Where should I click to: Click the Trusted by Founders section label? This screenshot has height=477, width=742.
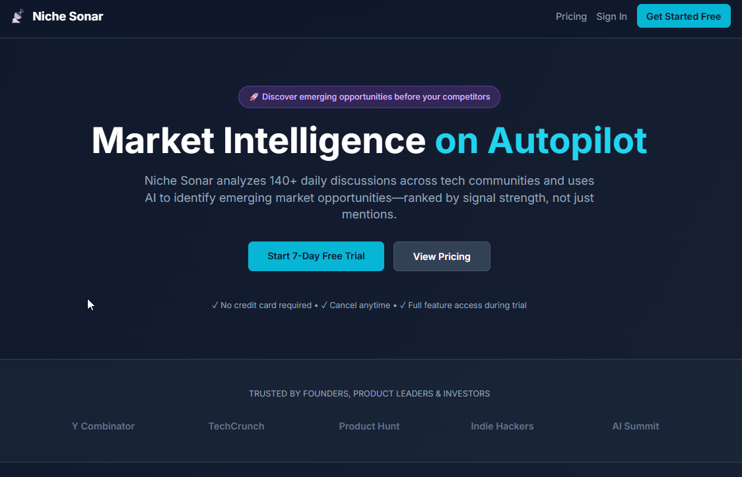[370, 394]
